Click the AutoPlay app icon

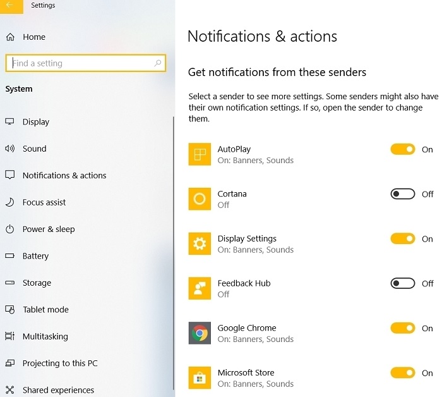pos(200,154)
